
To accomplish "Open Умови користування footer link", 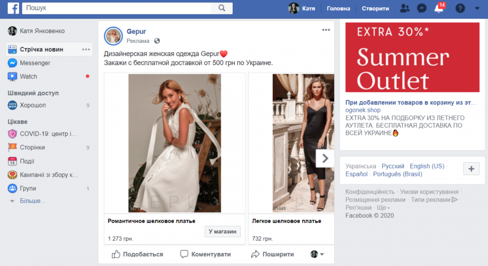I will (429, 192).
